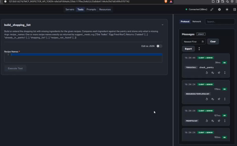Screen dimensions: 237x146
Task: Open more options for prompts/list message
Action: click(x=225, y=121)
